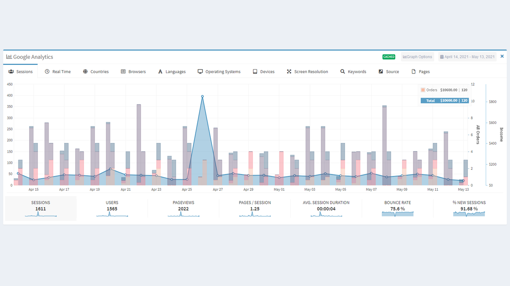Click the Countries globe icon
Viewport: 510px width, 286px height.
pyautogui.click(x=84, y=71)
